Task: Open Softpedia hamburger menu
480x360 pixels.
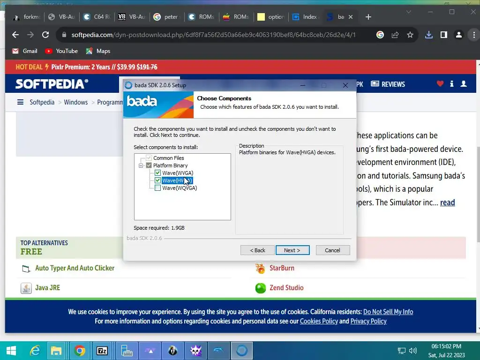Action: [x=20, y=102]
